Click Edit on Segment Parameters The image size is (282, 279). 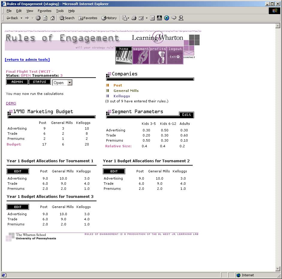coord(186,115)
